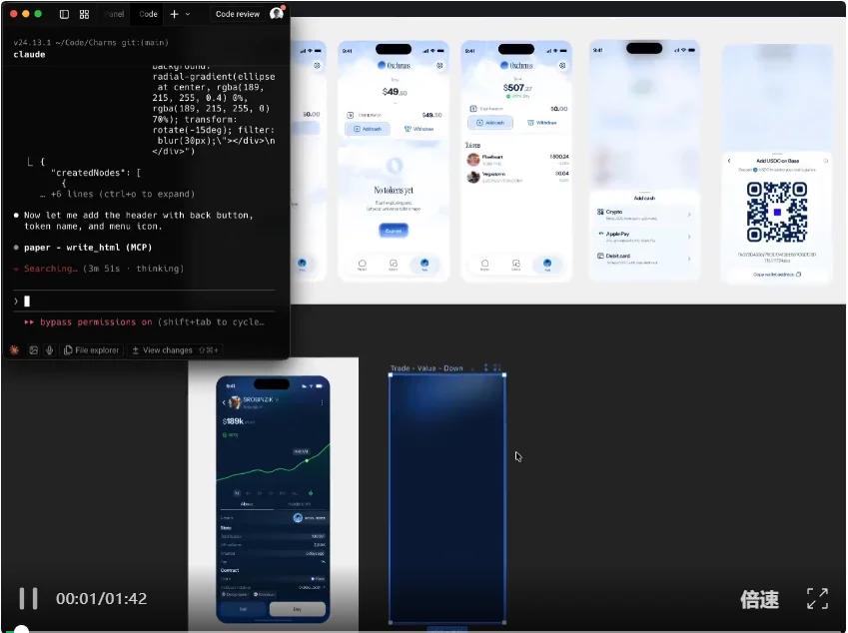
Task: Open the File explorer
Action: pyautogui.click(x=92, y=350)
